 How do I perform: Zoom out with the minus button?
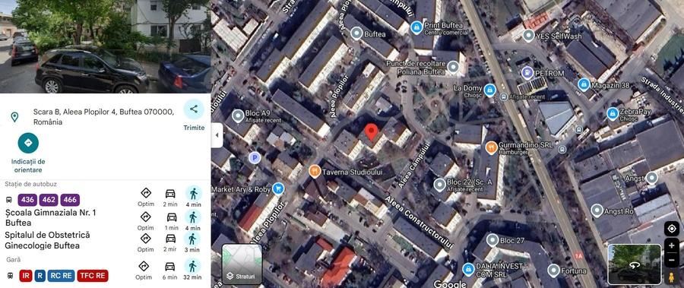click(x=671, y=261)
